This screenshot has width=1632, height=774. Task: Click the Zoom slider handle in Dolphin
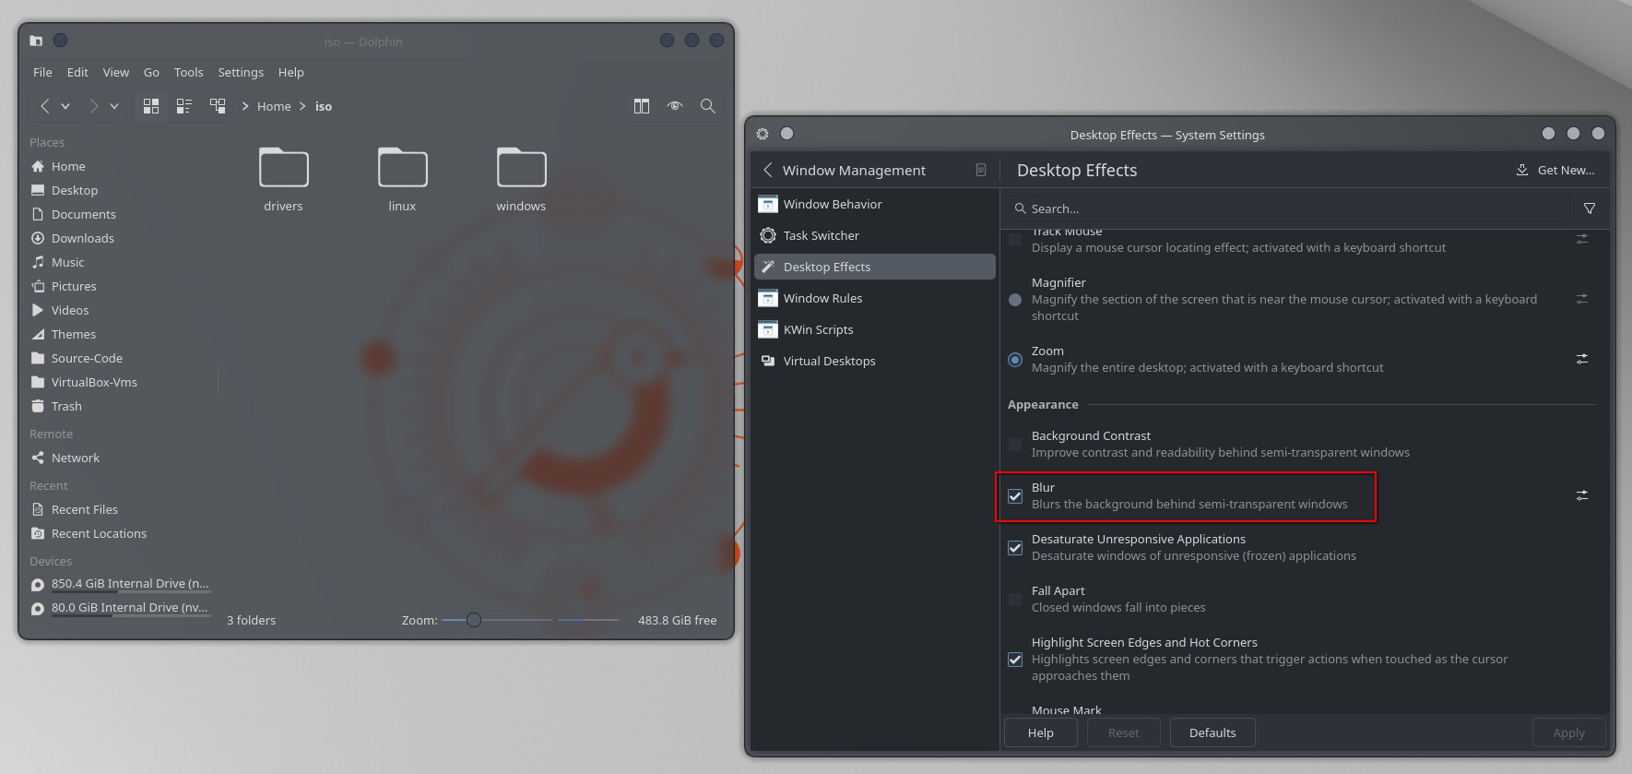click(x=474, y=620)
